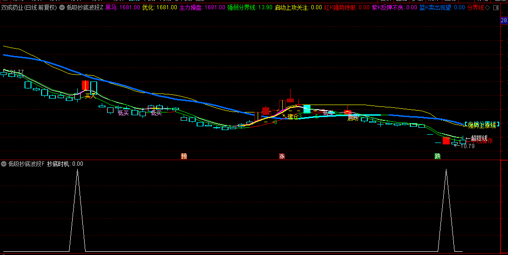Click the second 低买 signal label

pos(156,113)
